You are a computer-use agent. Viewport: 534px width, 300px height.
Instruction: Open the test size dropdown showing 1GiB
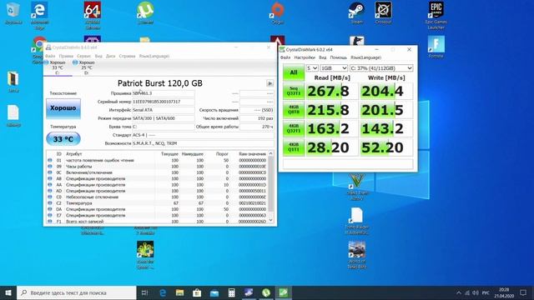[x=334, y=68]
